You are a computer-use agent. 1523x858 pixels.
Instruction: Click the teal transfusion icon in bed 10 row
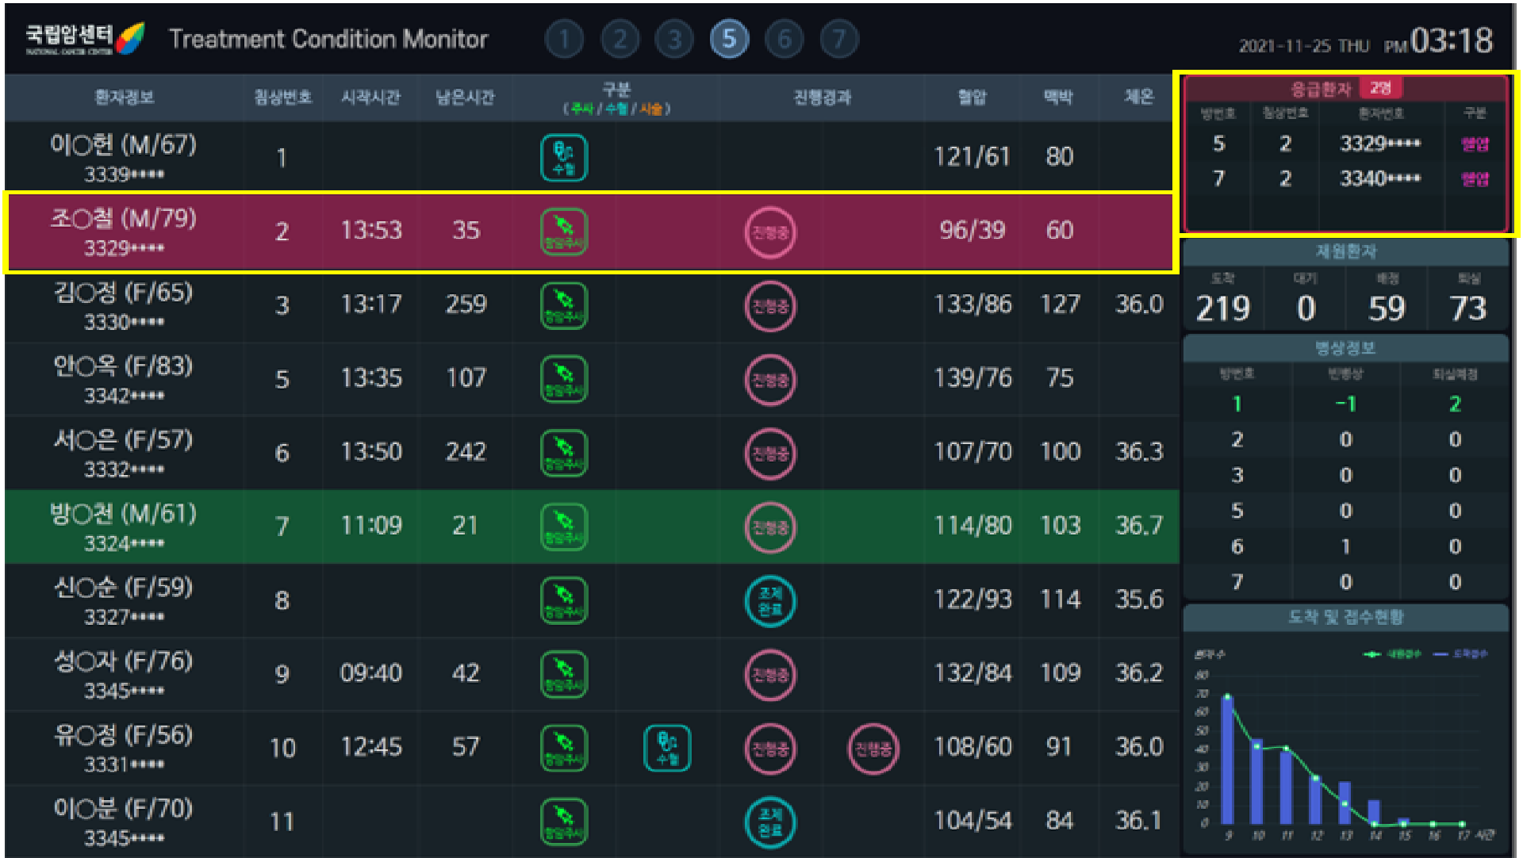coord(666,748)
